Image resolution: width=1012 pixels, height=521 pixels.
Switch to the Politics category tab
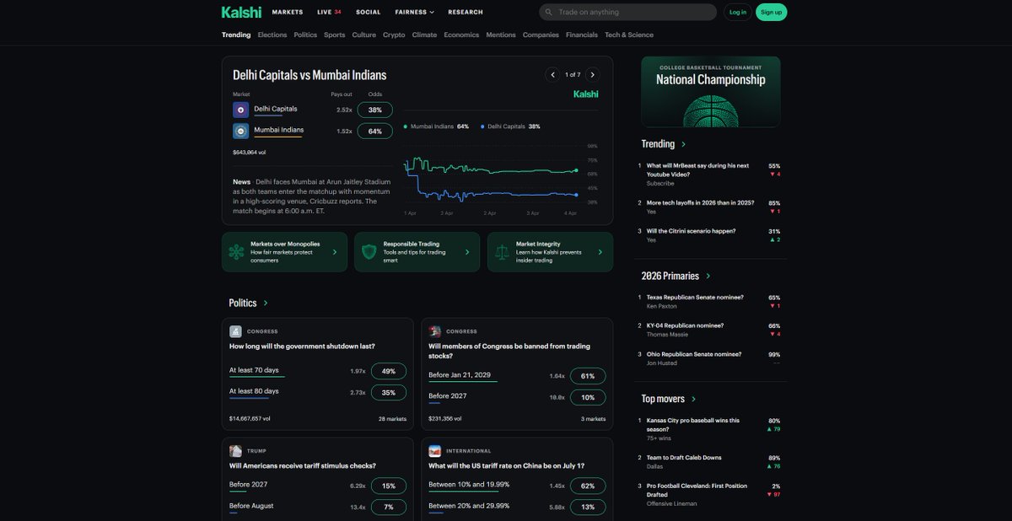pos(305,35)
